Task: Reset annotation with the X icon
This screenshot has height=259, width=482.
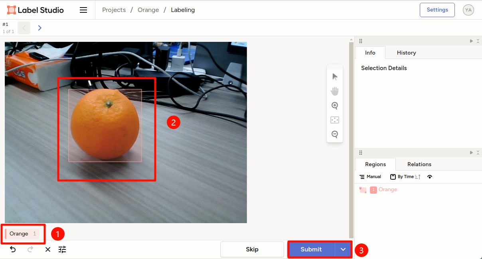Action: coord(48,249)
